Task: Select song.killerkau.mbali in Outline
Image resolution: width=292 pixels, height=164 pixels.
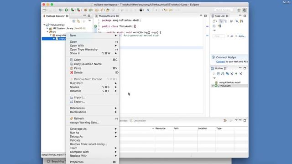Action: pos(230,82)
